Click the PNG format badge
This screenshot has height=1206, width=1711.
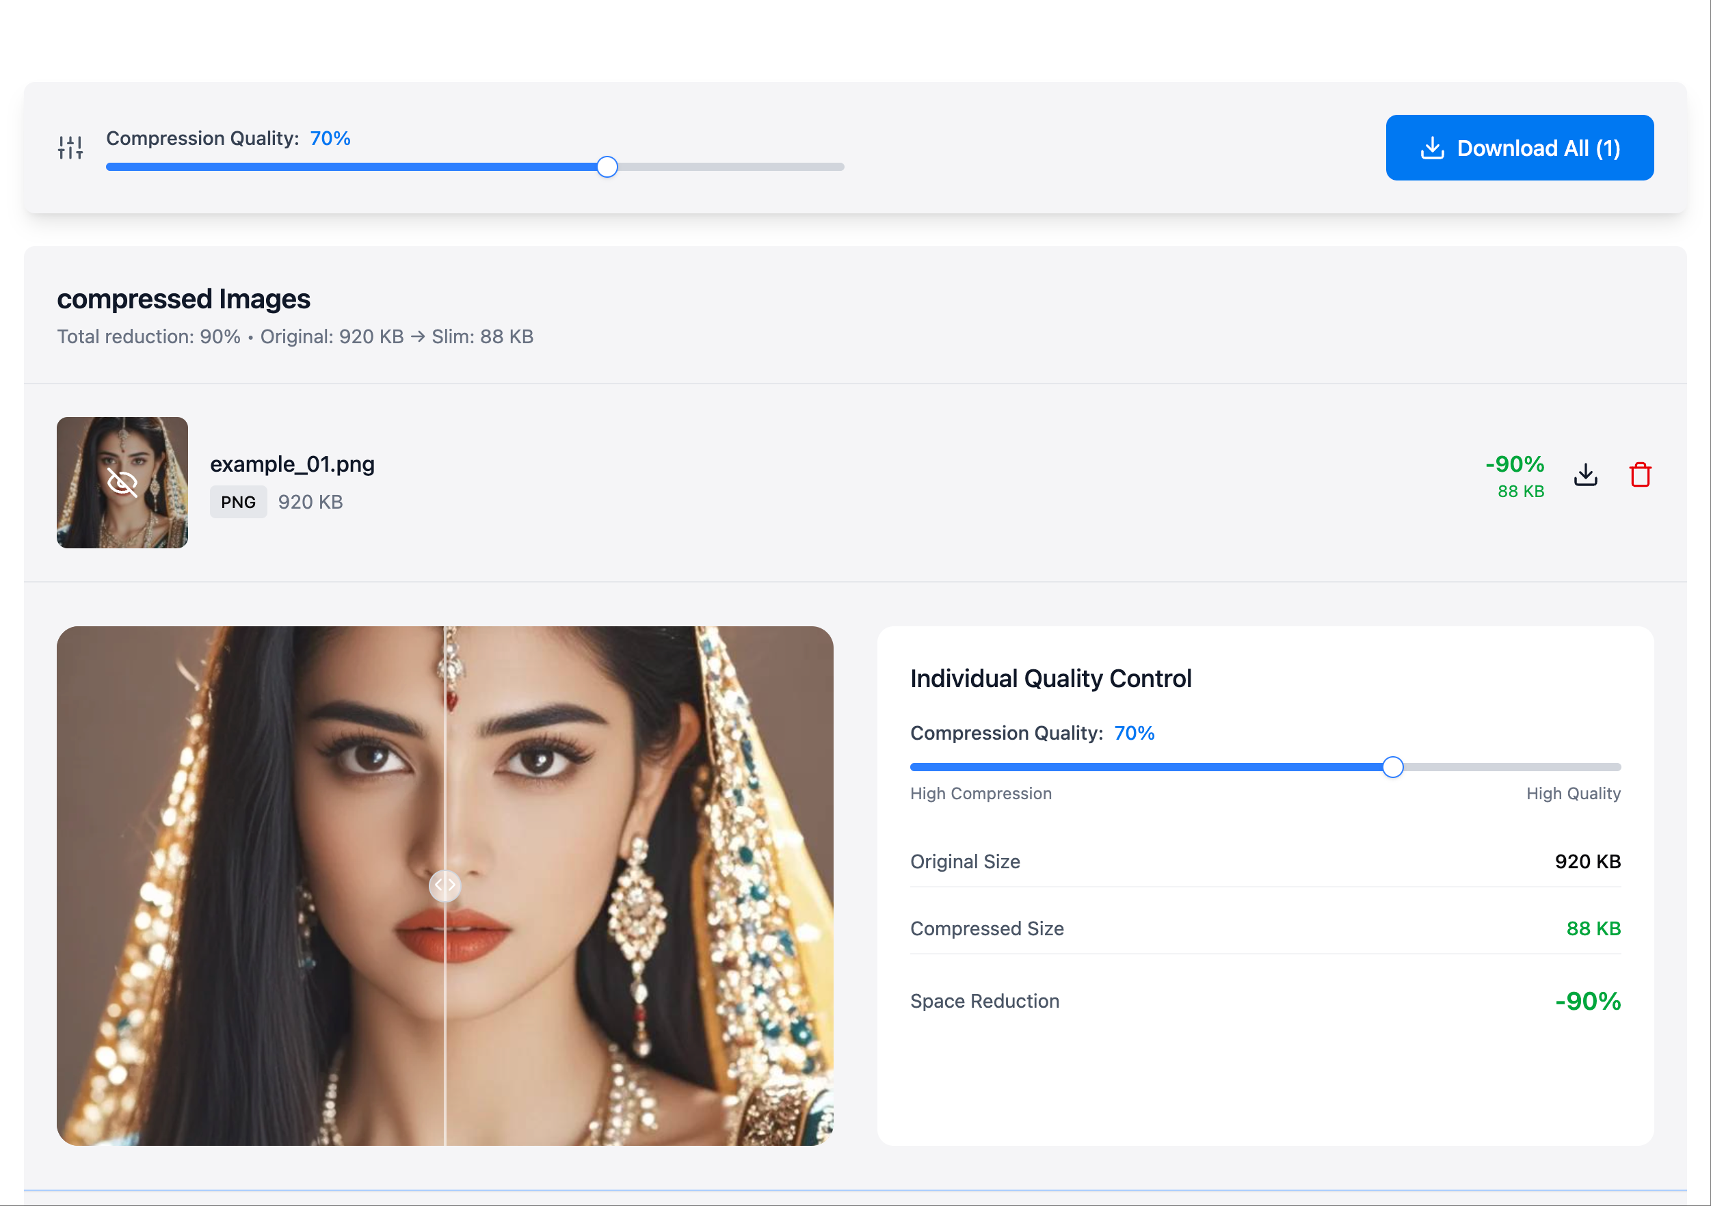point(238,502)
